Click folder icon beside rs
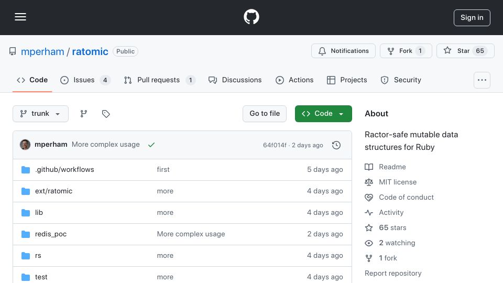The height and width of the screenshot is (283, 503). click(25, 256)
